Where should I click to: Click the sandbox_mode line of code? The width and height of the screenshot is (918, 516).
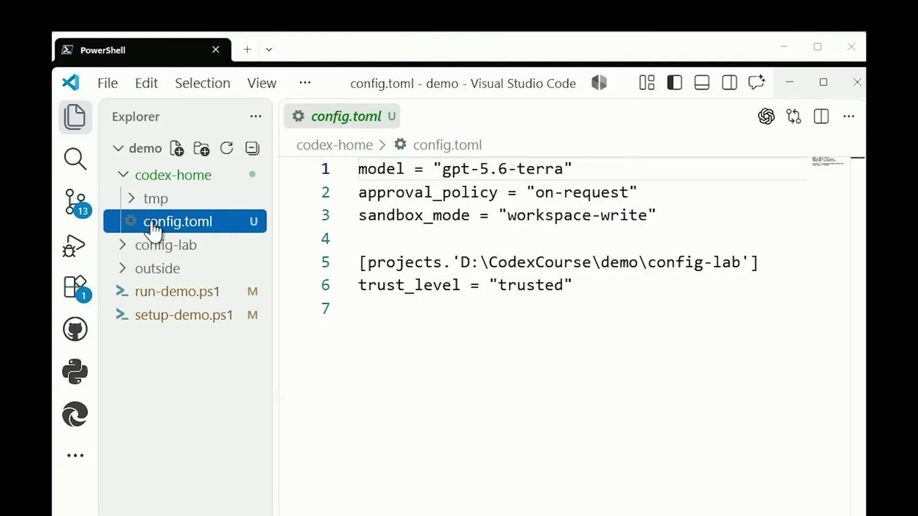click(507, 215)
